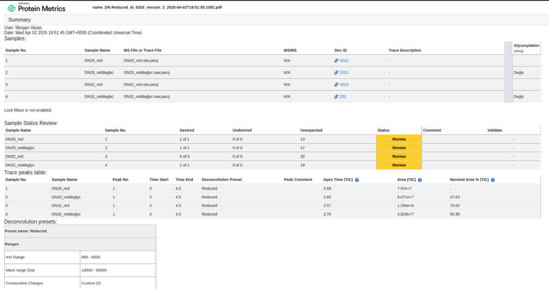
Task: Select the Summary section header
Action: click(x=20, y=20)
